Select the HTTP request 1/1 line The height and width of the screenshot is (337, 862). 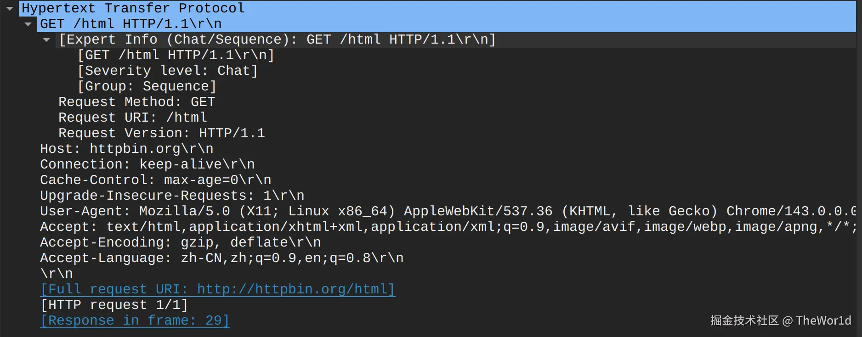pos(114,305)
